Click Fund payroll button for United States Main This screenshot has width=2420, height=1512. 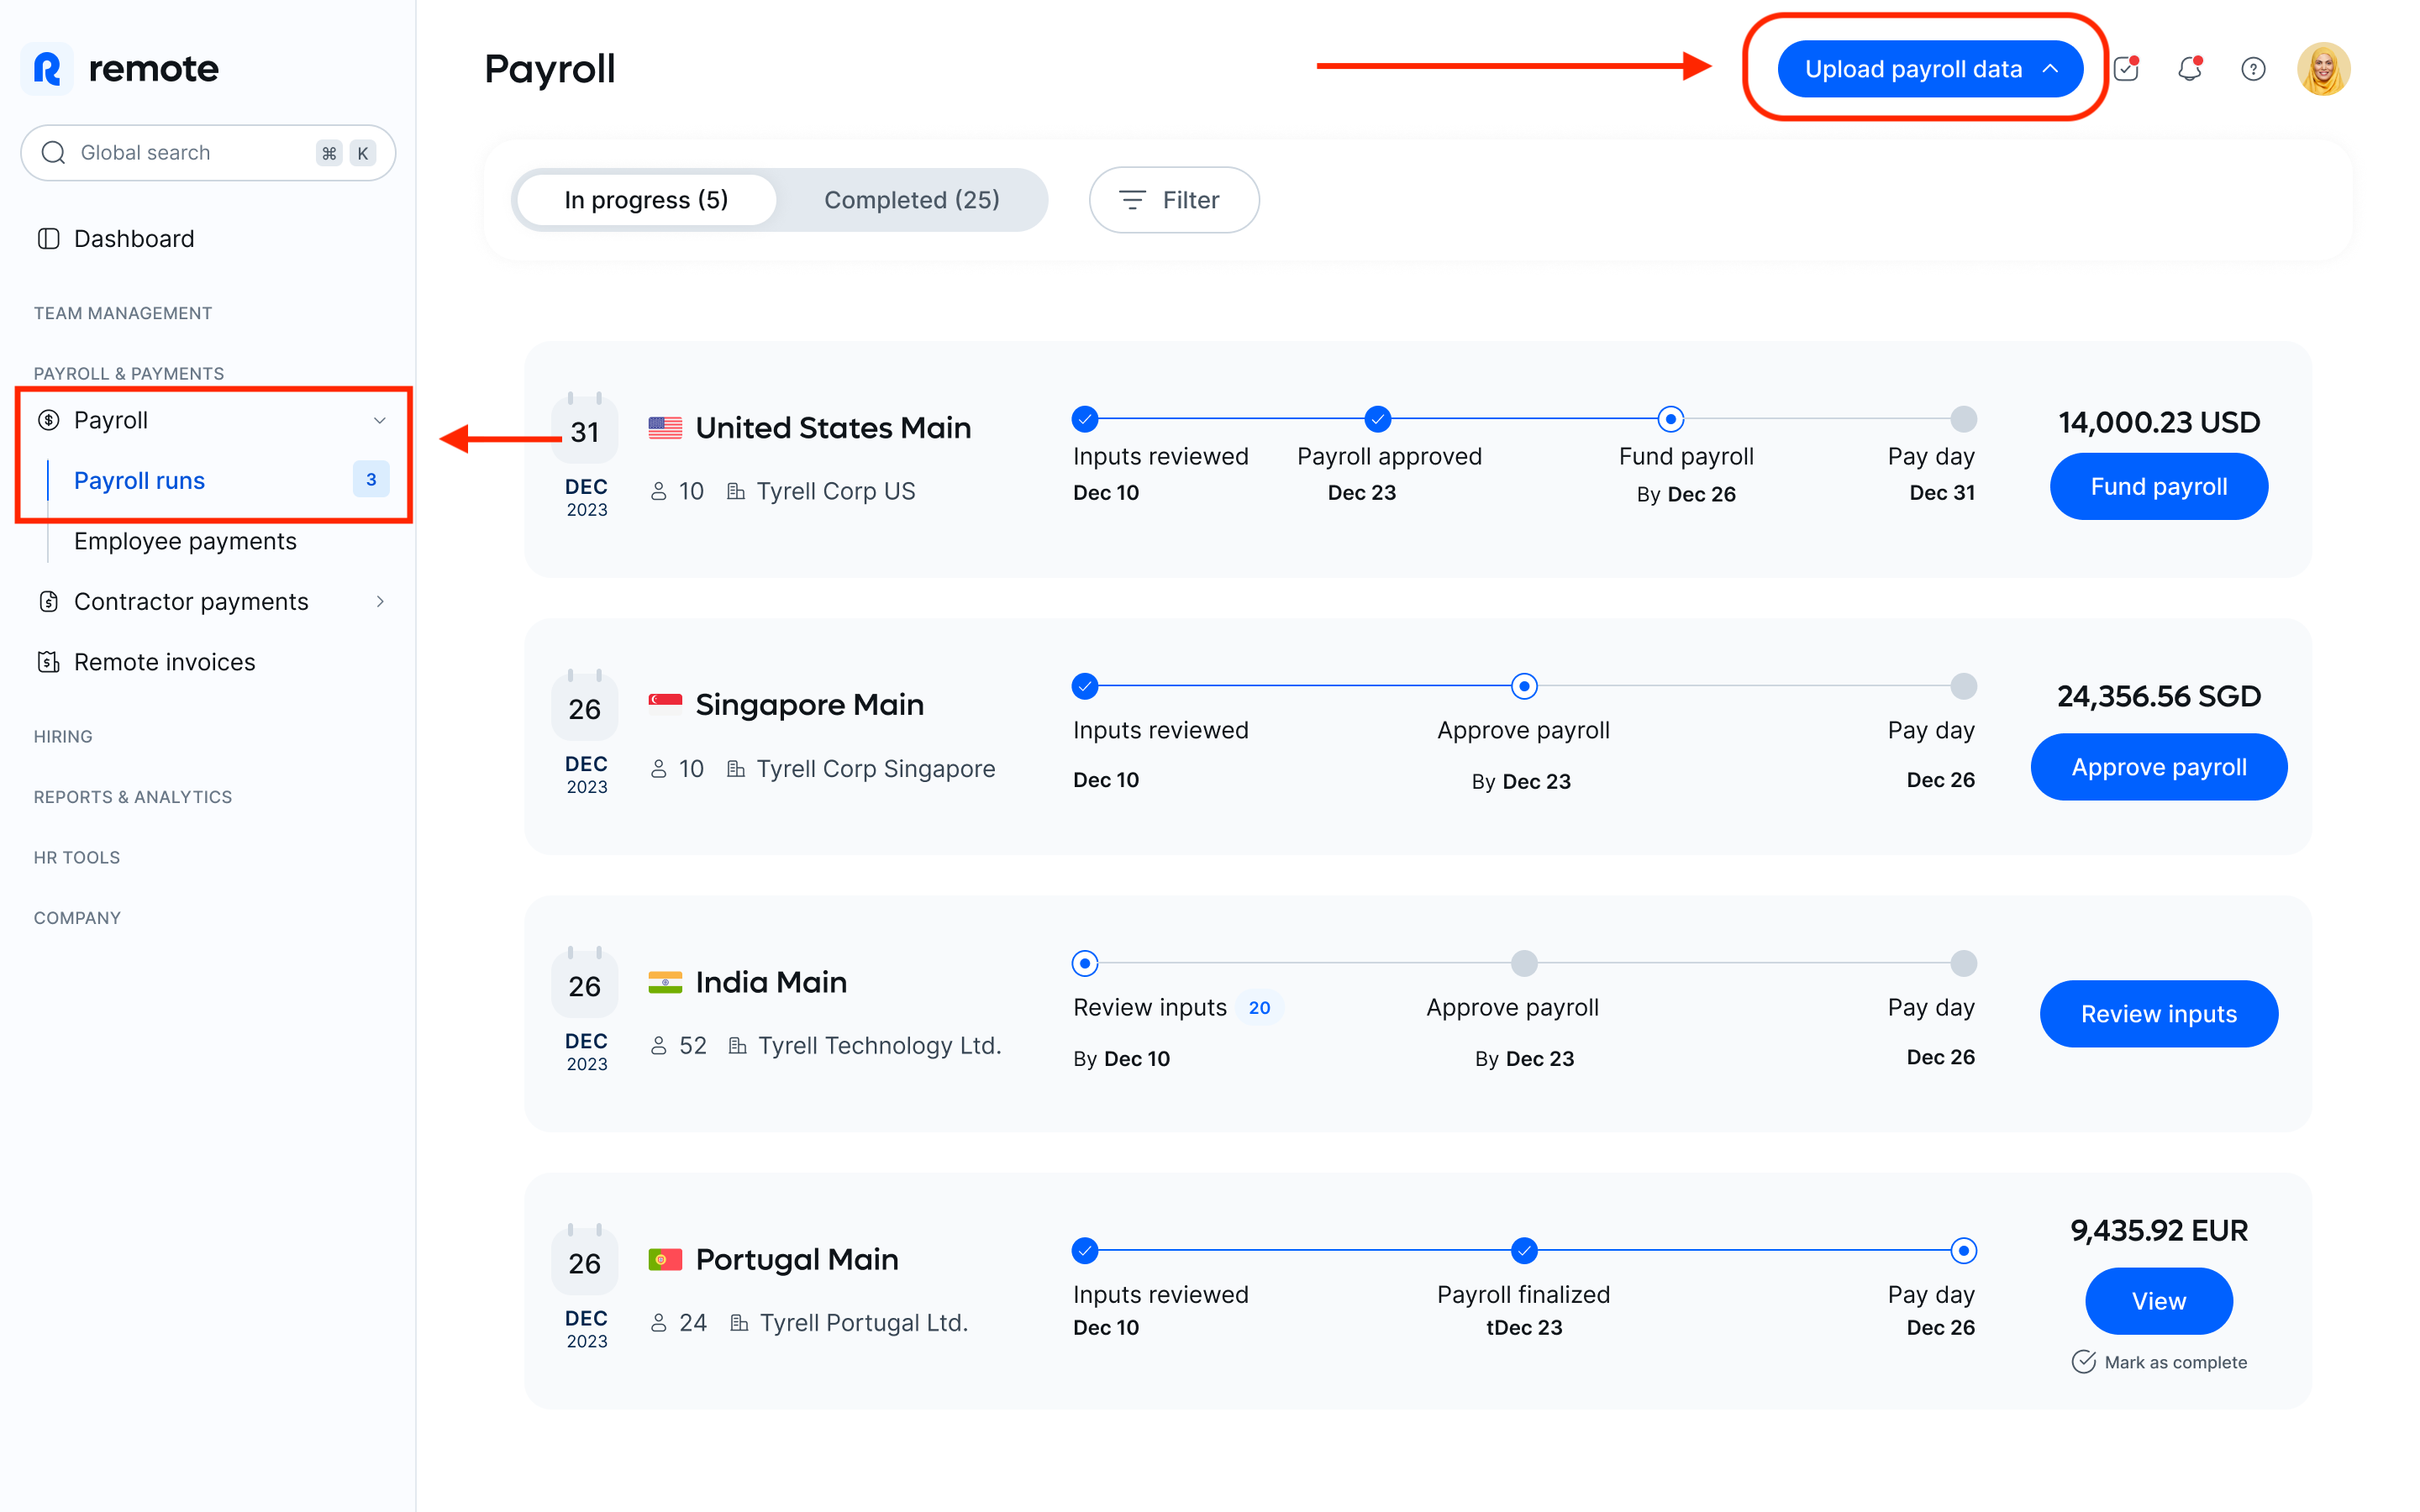(x=2158, y=487)
